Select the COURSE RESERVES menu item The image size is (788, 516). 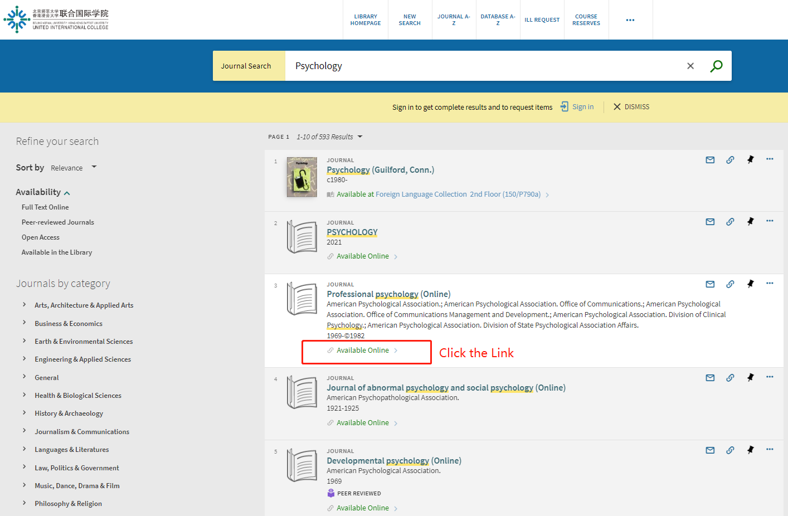point(586,20)
